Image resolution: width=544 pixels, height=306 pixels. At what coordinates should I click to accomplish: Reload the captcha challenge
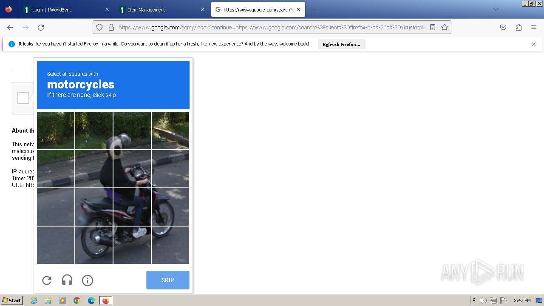47,280
